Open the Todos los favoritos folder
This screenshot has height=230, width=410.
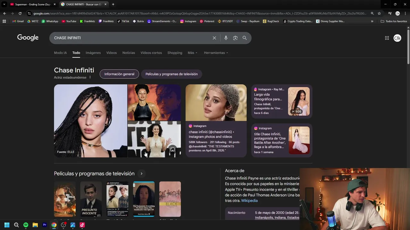pyautogui.click(x=394, y=21)
